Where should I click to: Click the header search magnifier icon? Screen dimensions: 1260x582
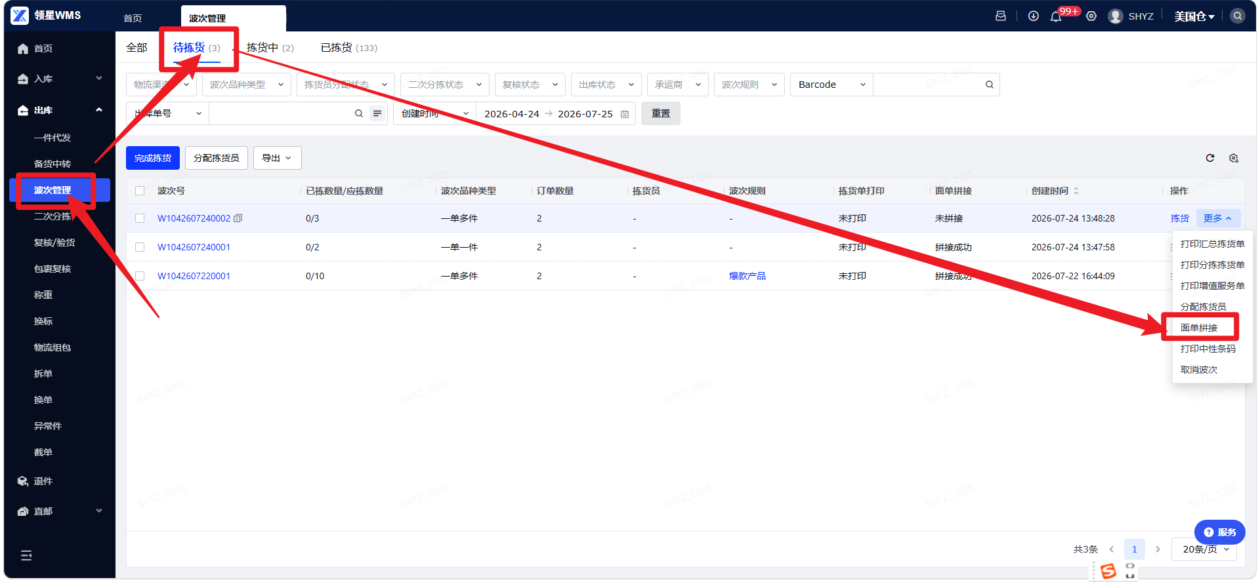[1238, 16]
